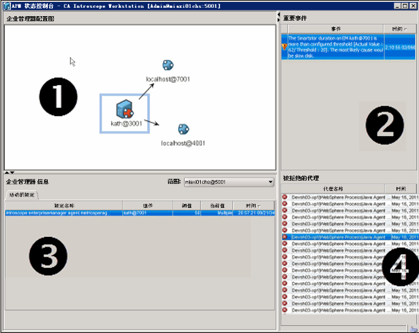This screenshot has height=333, width=419.
Task: Maximize the APM Workstation window
Action: (405, 6)
